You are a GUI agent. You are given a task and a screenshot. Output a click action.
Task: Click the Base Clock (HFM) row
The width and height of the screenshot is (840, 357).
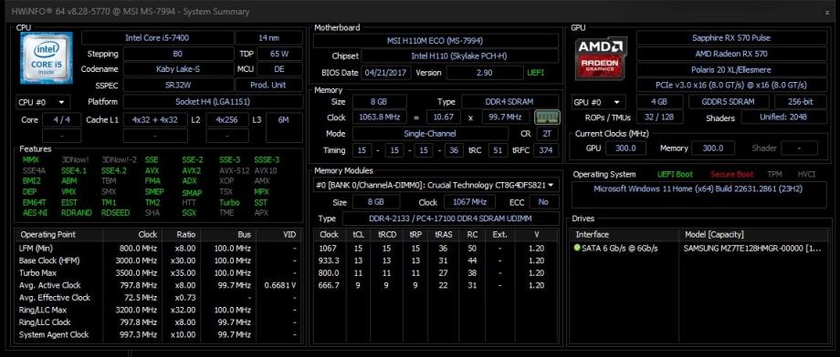tap(157, 260)
